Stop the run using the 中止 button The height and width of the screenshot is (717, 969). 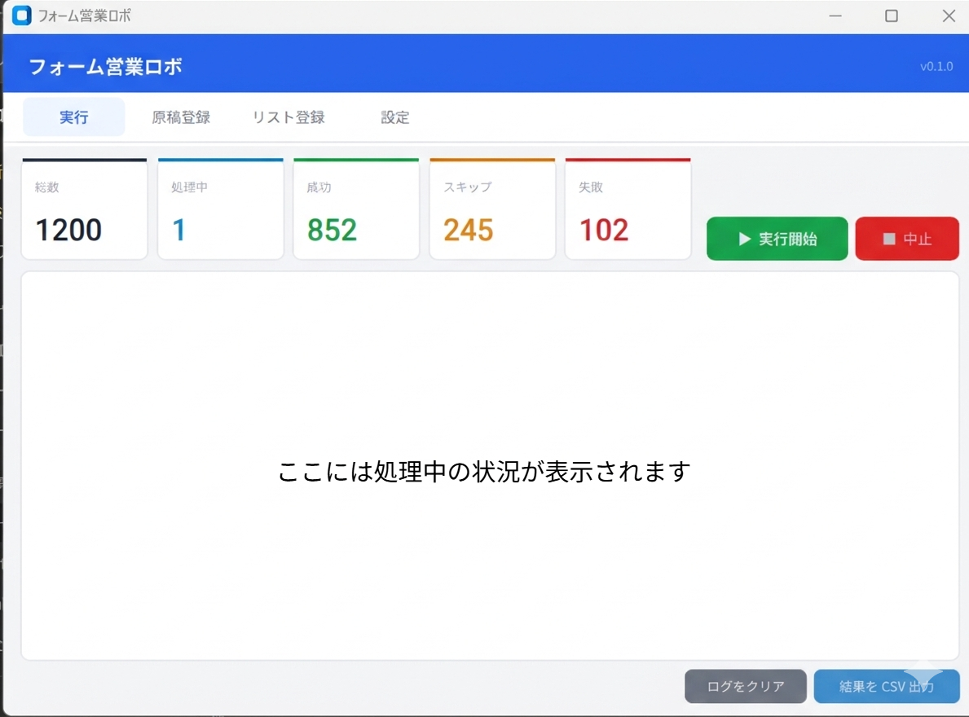907,238
